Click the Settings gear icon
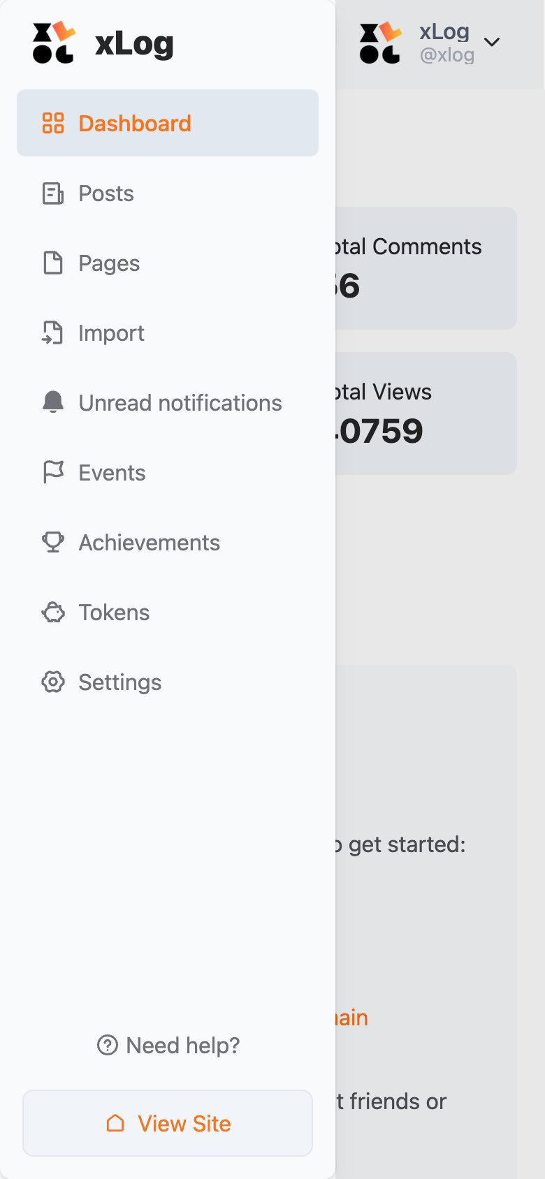 [x=53, y=682]
